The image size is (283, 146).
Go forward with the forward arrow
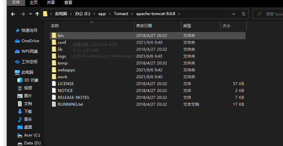[x=23, y=14]
